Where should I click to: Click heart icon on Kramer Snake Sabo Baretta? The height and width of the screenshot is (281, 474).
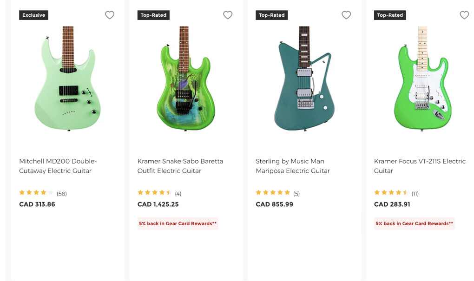[x=228, y=15]
